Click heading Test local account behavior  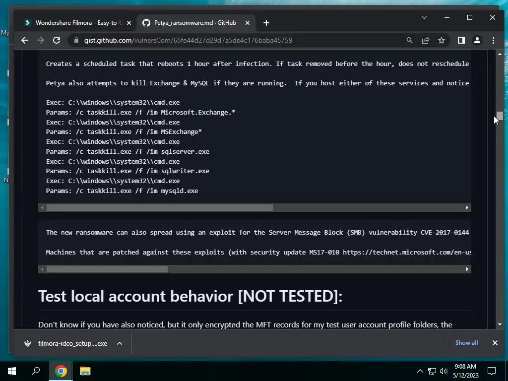pos(190,296)
